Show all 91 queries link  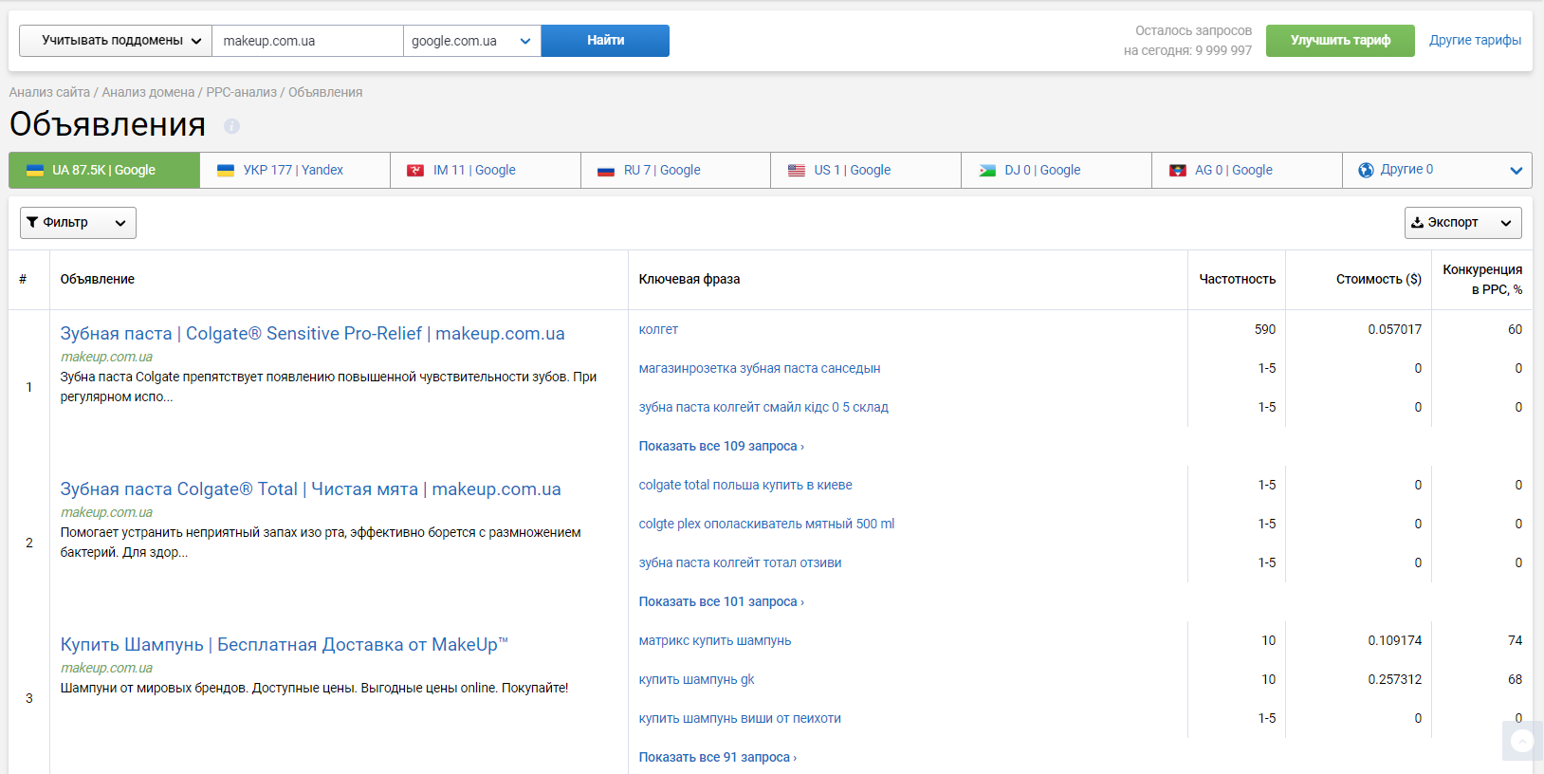tap(717, 757)
